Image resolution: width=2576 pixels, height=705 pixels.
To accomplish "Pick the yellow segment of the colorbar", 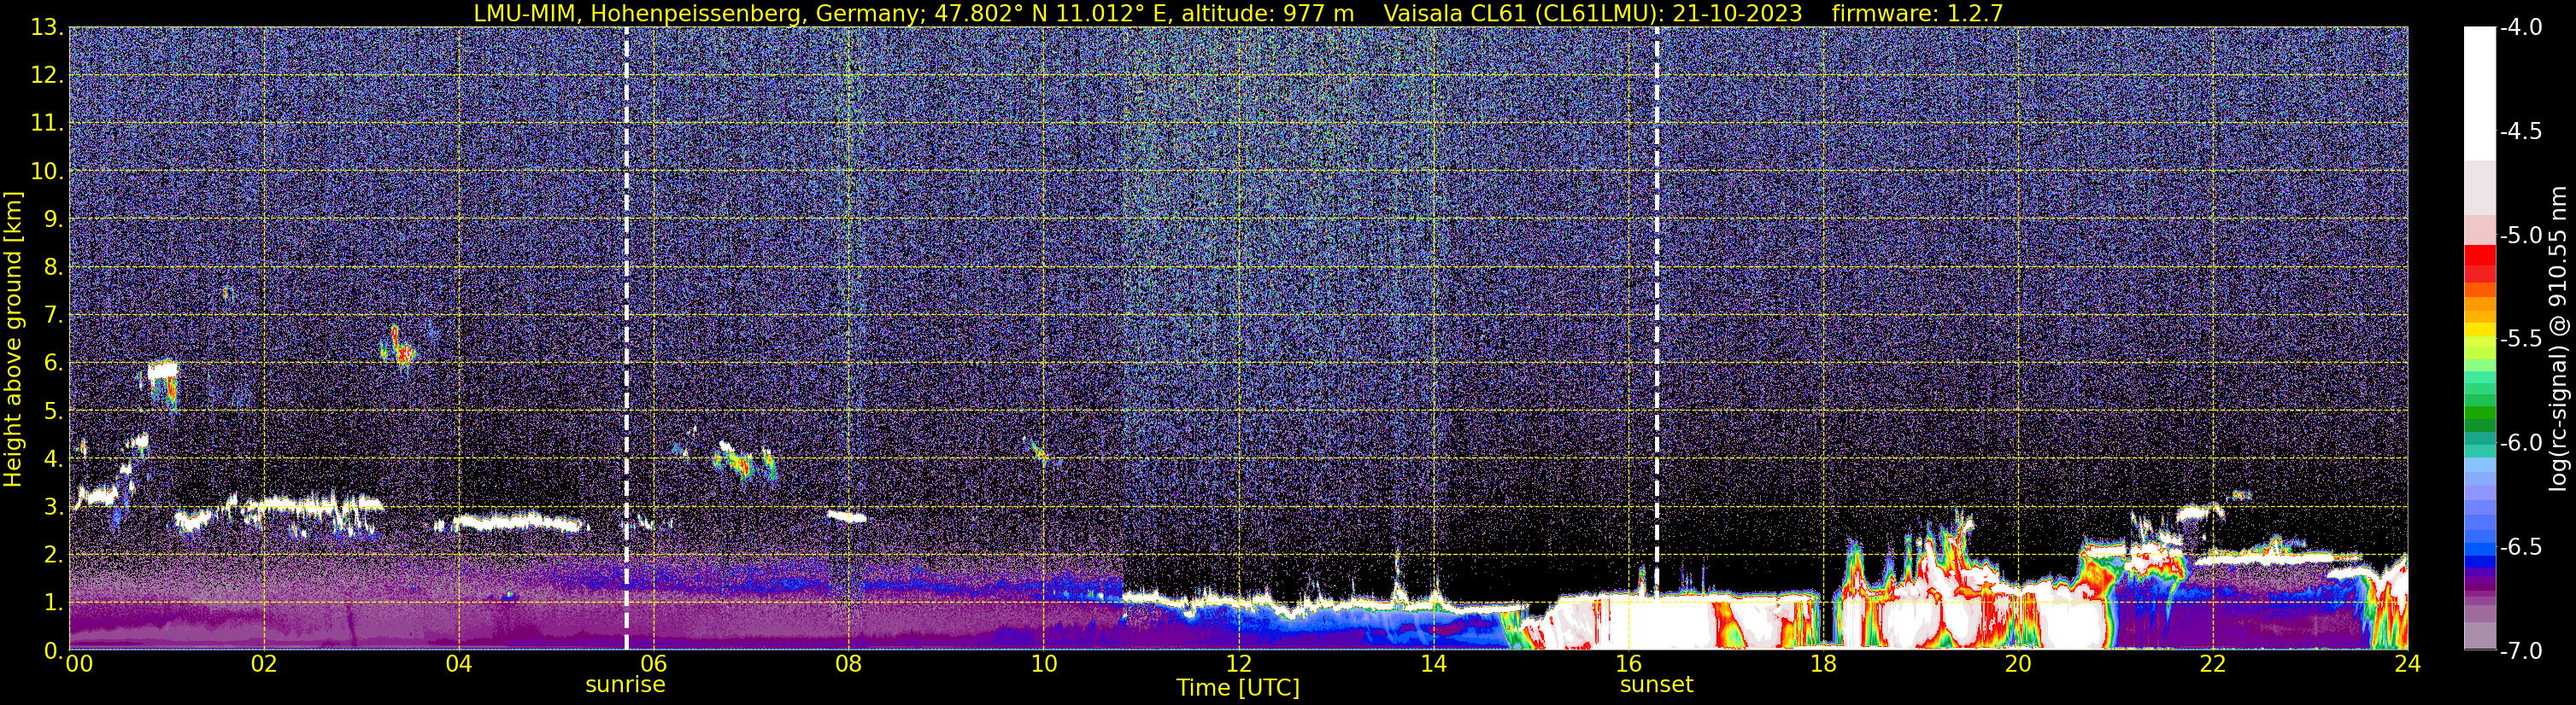I will (x=2479, y=328).
